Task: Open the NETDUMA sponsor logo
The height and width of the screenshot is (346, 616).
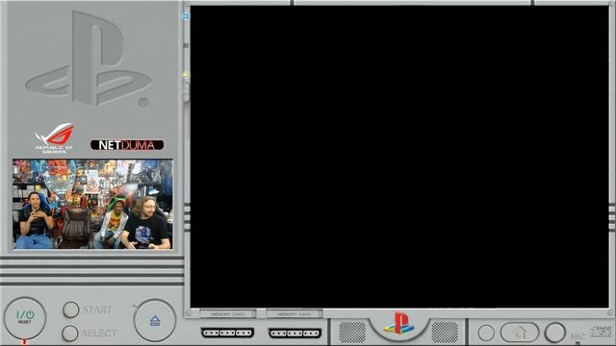Action: [x=127, y=145]
